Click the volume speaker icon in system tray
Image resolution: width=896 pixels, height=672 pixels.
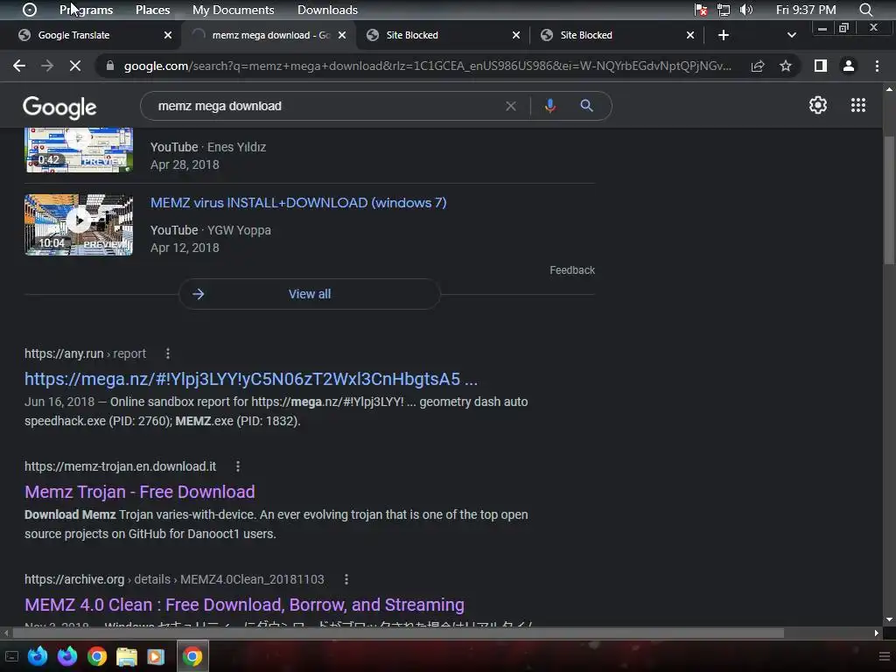point(745,10)
